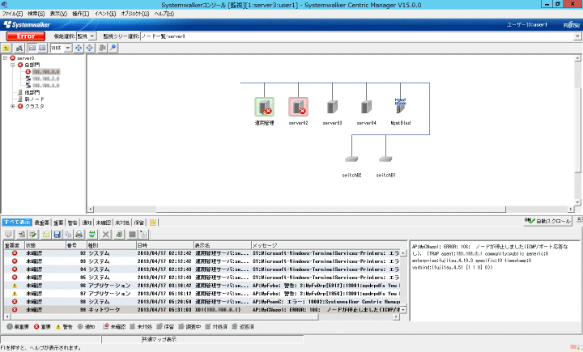The image size is (583, 352).
Task: Click the floppy disk save icon in the event toolbar
Action: (x=57, y=234)
